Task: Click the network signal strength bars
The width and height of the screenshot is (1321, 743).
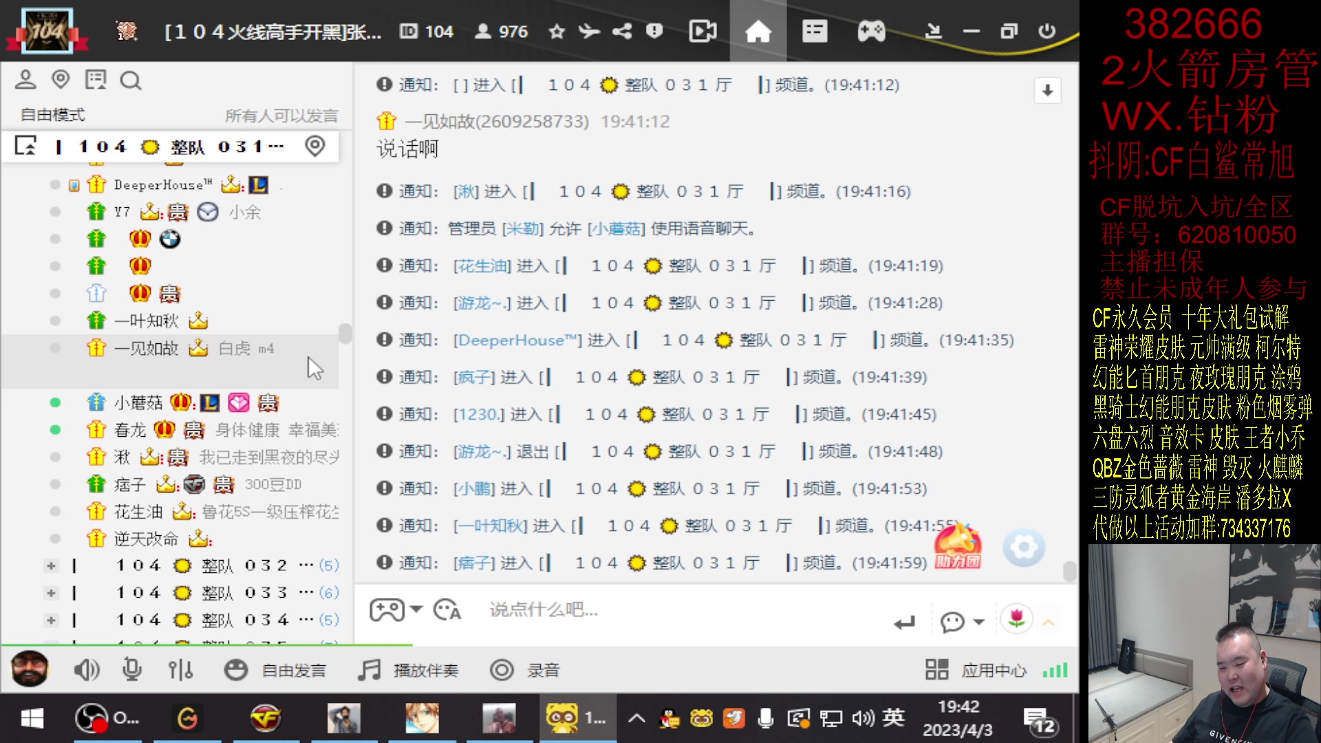Action: pyautogui.click(x=1055, y=670)
